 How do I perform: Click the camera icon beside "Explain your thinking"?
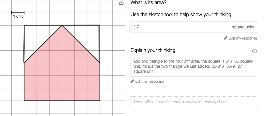click(255, 51)
